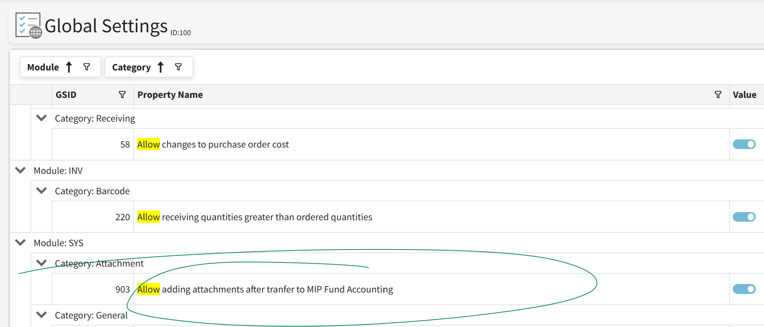The height and width of the screenshot is (327, 764).
Task: Turn off attachments after MIP transfer
Action: (x=744, y=289)
